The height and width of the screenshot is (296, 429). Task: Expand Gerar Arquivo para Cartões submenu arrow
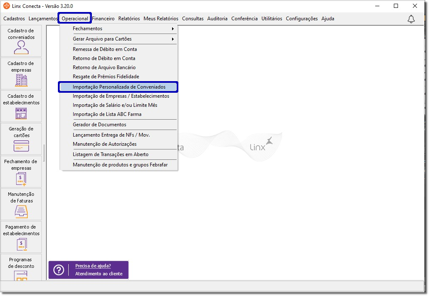tap(173, 39)
